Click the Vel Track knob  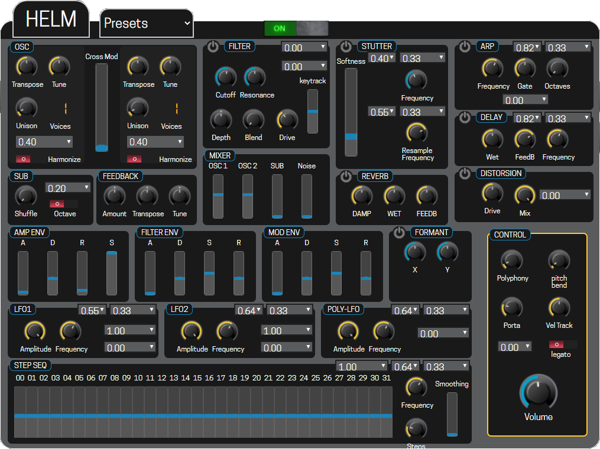[x=559, y=307]
